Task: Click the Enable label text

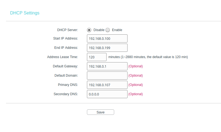Action: [x=117, y=30]
